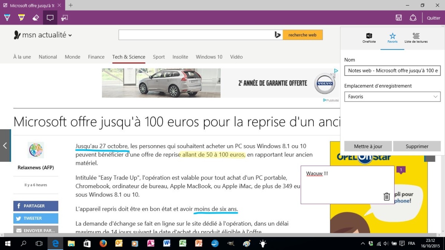The height and width of the screenshot is (250, 445).
Task: Select the Favoris save tab
Action: point(392,38)
